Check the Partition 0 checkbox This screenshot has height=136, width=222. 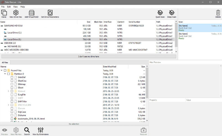(9, 74)
